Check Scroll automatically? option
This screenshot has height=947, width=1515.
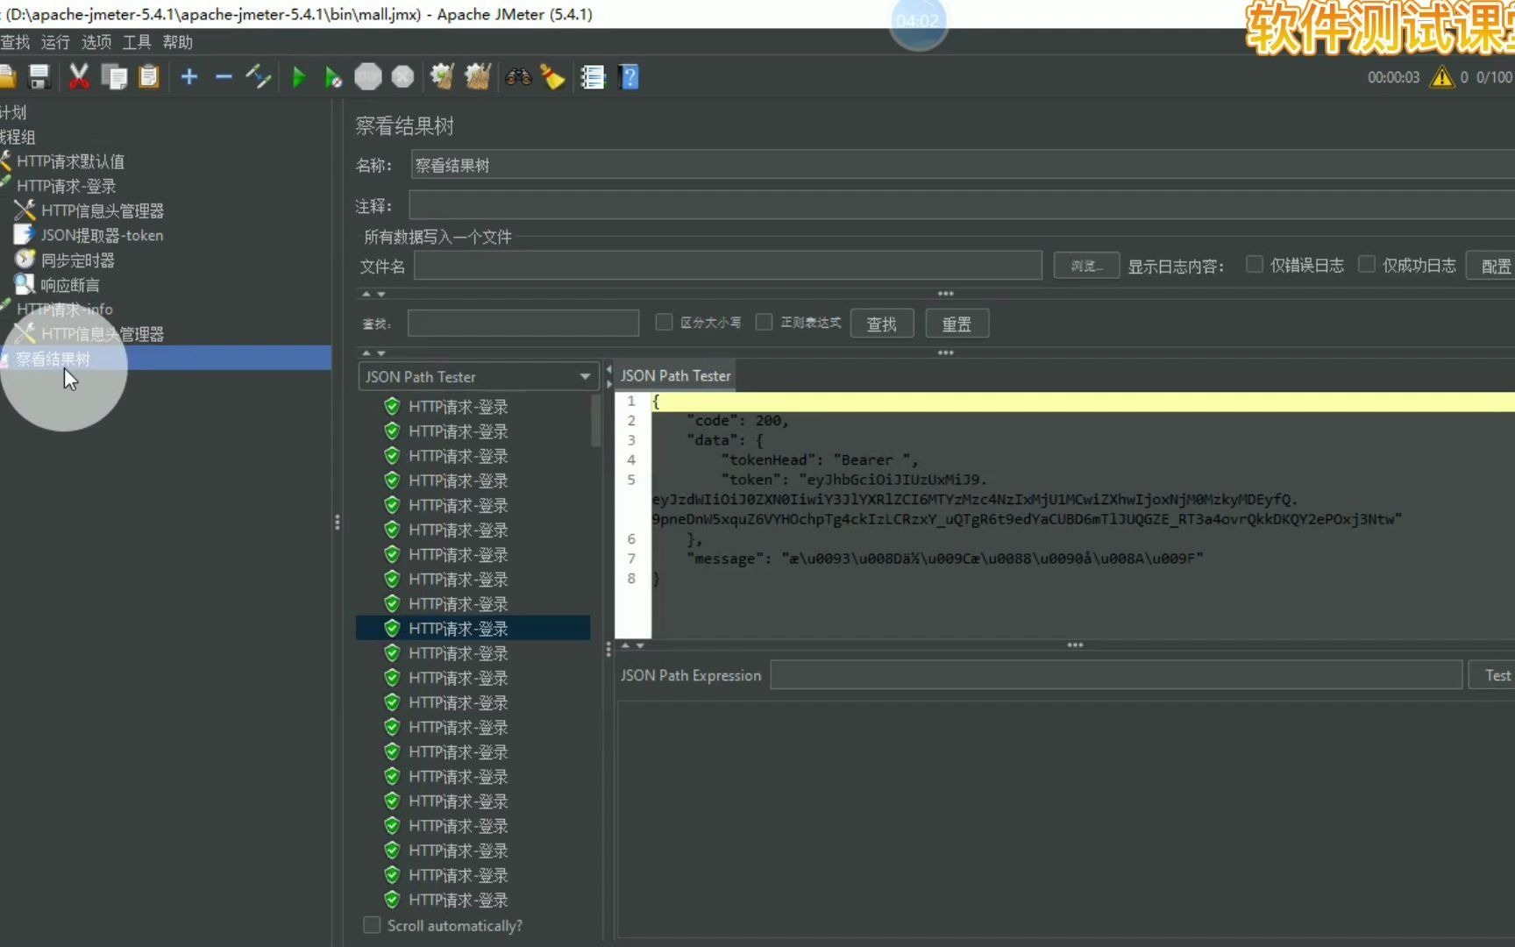pos(372,925)
